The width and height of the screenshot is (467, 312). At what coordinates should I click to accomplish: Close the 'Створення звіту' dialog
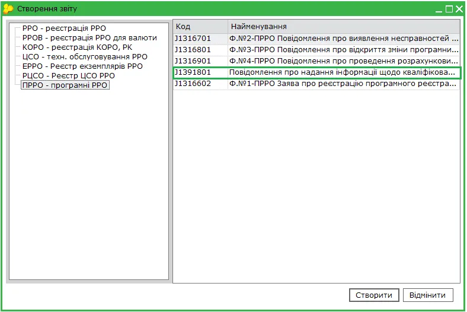(459, 9)
